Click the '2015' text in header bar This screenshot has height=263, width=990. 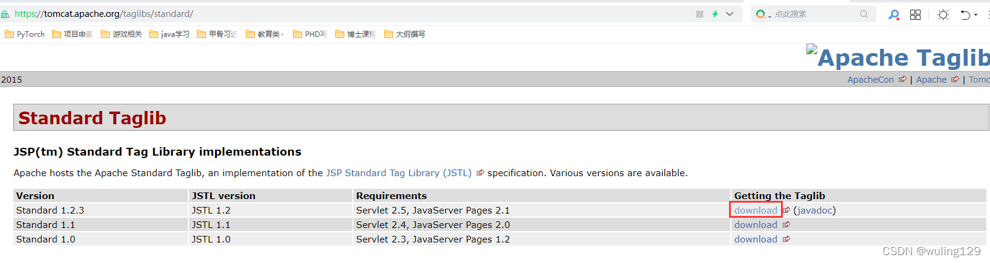(11, 80)
